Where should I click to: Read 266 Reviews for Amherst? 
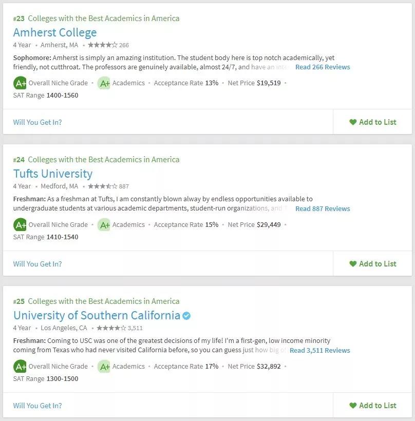pos(323,67)
